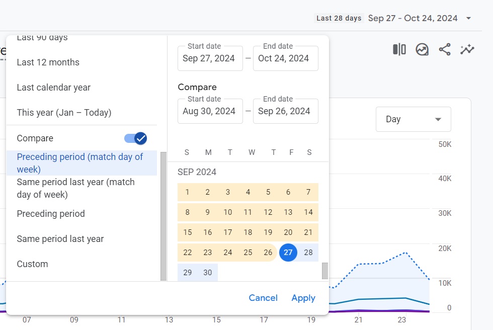Image resolution: width=493 pixels, height=330 pixels.
Task: Click the Start date field showing Sep 27
Action: [x=210, y=58]
